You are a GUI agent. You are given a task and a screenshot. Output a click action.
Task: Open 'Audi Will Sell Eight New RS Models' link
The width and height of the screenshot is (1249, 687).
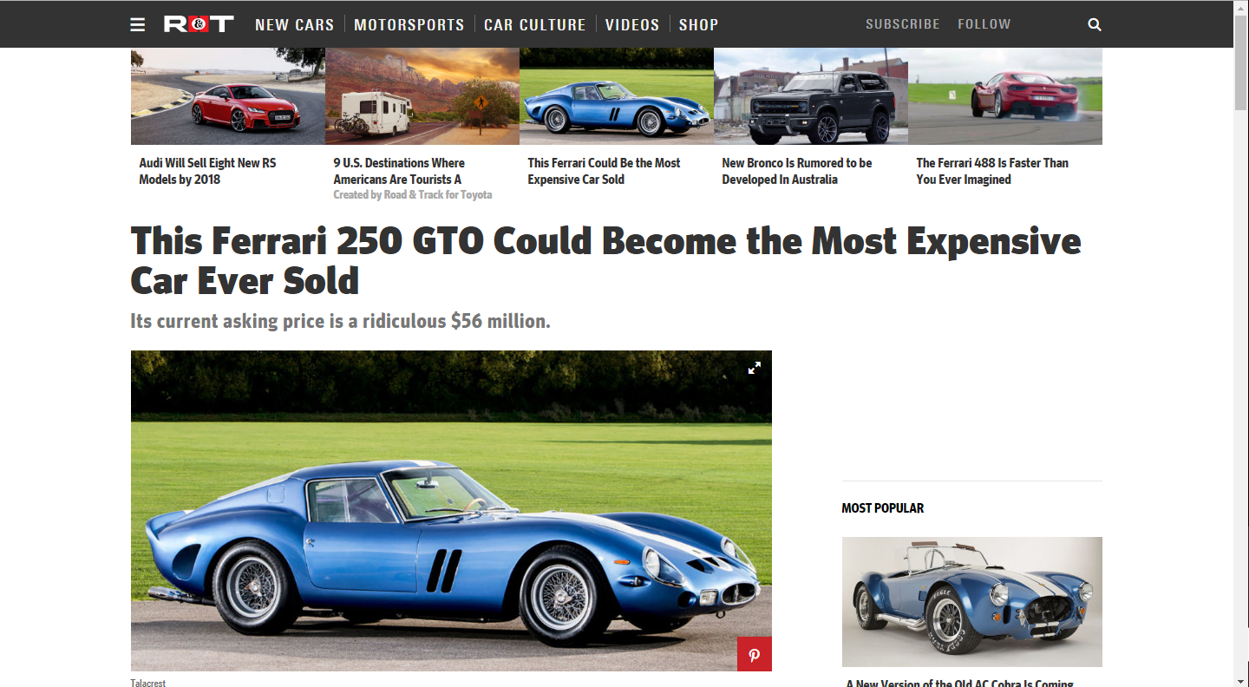pos(207,171)
